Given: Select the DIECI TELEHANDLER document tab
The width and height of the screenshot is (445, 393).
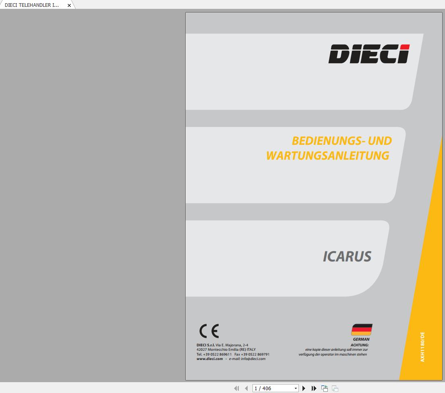Looking at the screenshot, I should coord(32,5).
